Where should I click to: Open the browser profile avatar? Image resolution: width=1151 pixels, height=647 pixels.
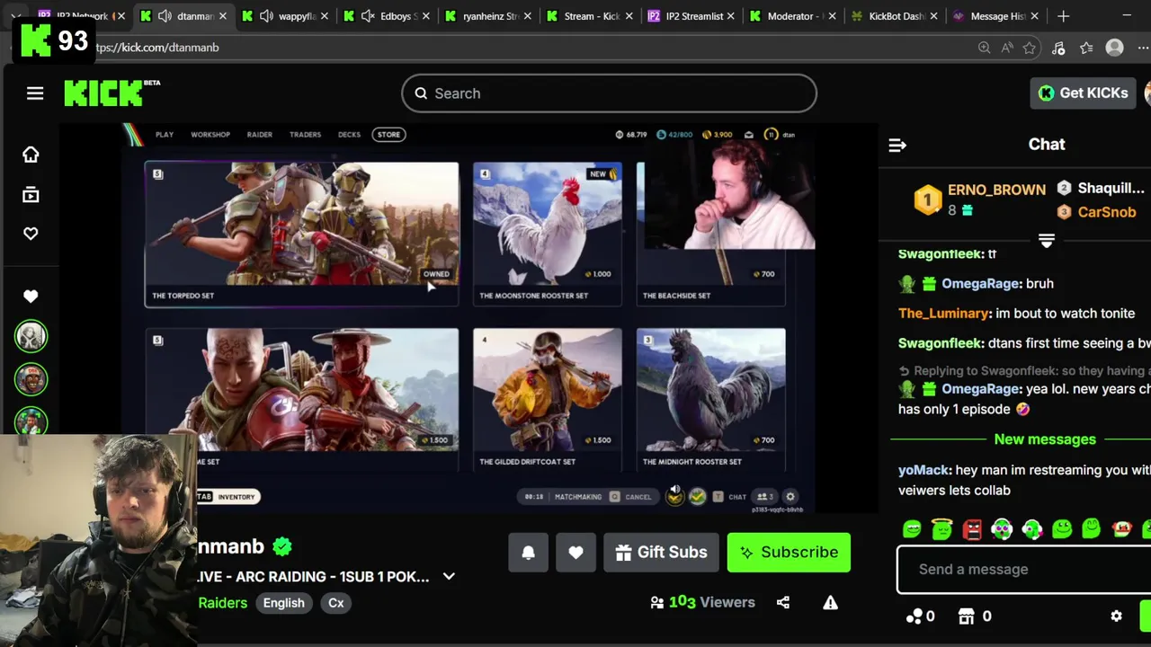point(1115,48)
